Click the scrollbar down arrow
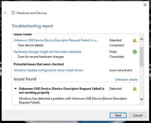The width and height of the screenshot is (151, 123). pos(141,99)
